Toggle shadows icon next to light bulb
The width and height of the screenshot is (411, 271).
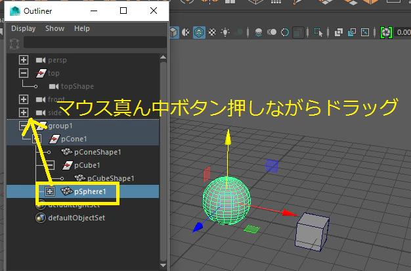(239, 32)
